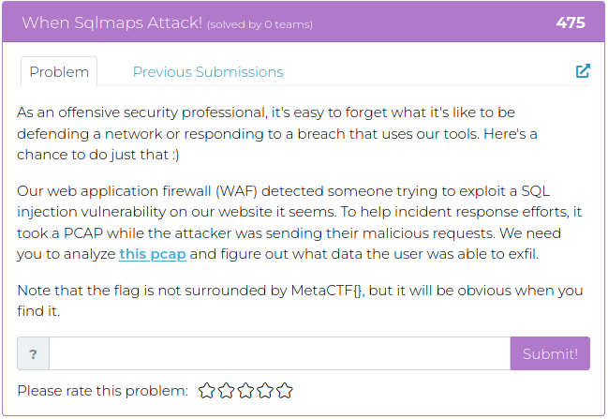Open challenge in new window icon

click(x=583, y=71)
